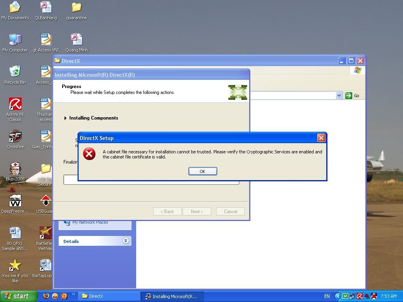The width and height of the screenshot is (403, 302).
Task: Open address bar dropdown in DirectX window
Action: (x=339, y=96)
